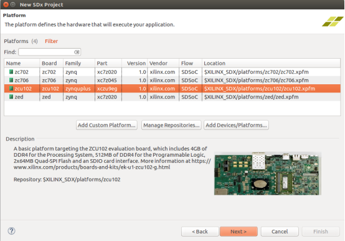Click the zcu102 platform icon

click(x=11, y=89)
